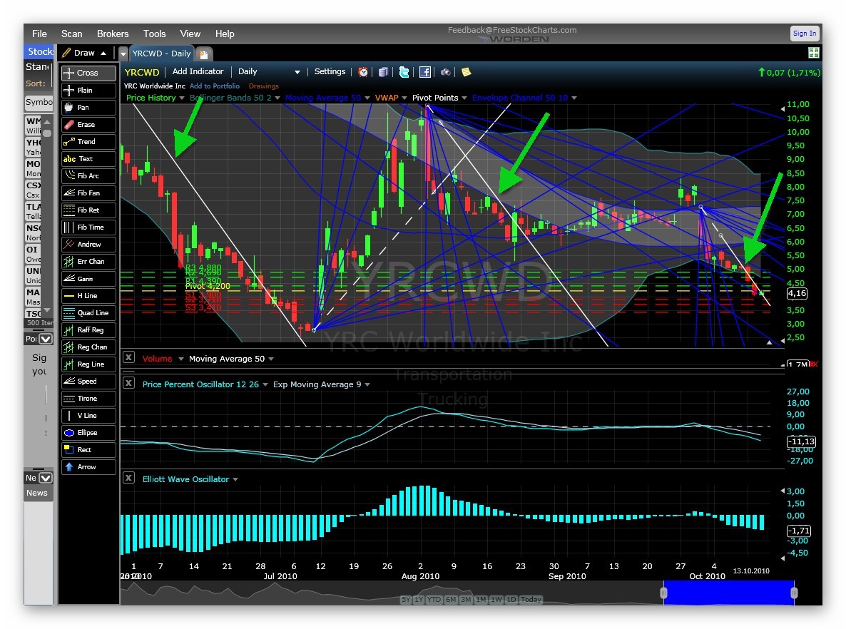The height and width of the screenshot is (629, 846).
Task: Click the database stack icon
Action: (x=384, y=72)
